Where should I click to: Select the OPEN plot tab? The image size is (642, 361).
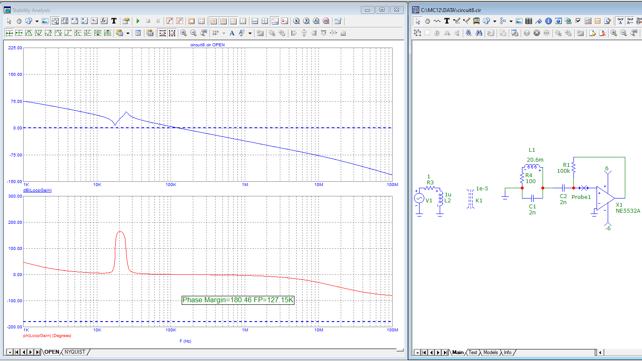coord(52,352)
